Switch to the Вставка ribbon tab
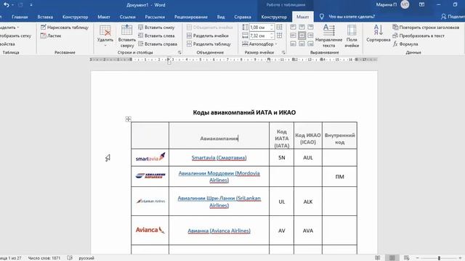The image size is (465, 261). click(45, 17)
